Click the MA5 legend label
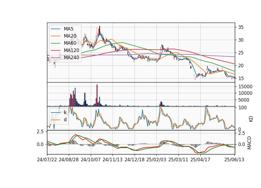The image size is (261, 188). (69, 29)
